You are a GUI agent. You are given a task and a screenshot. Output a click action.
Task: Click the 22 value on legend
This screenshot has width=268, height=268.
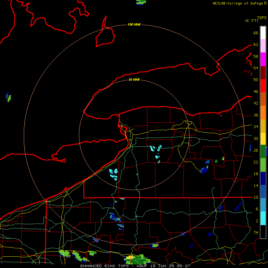256,162
